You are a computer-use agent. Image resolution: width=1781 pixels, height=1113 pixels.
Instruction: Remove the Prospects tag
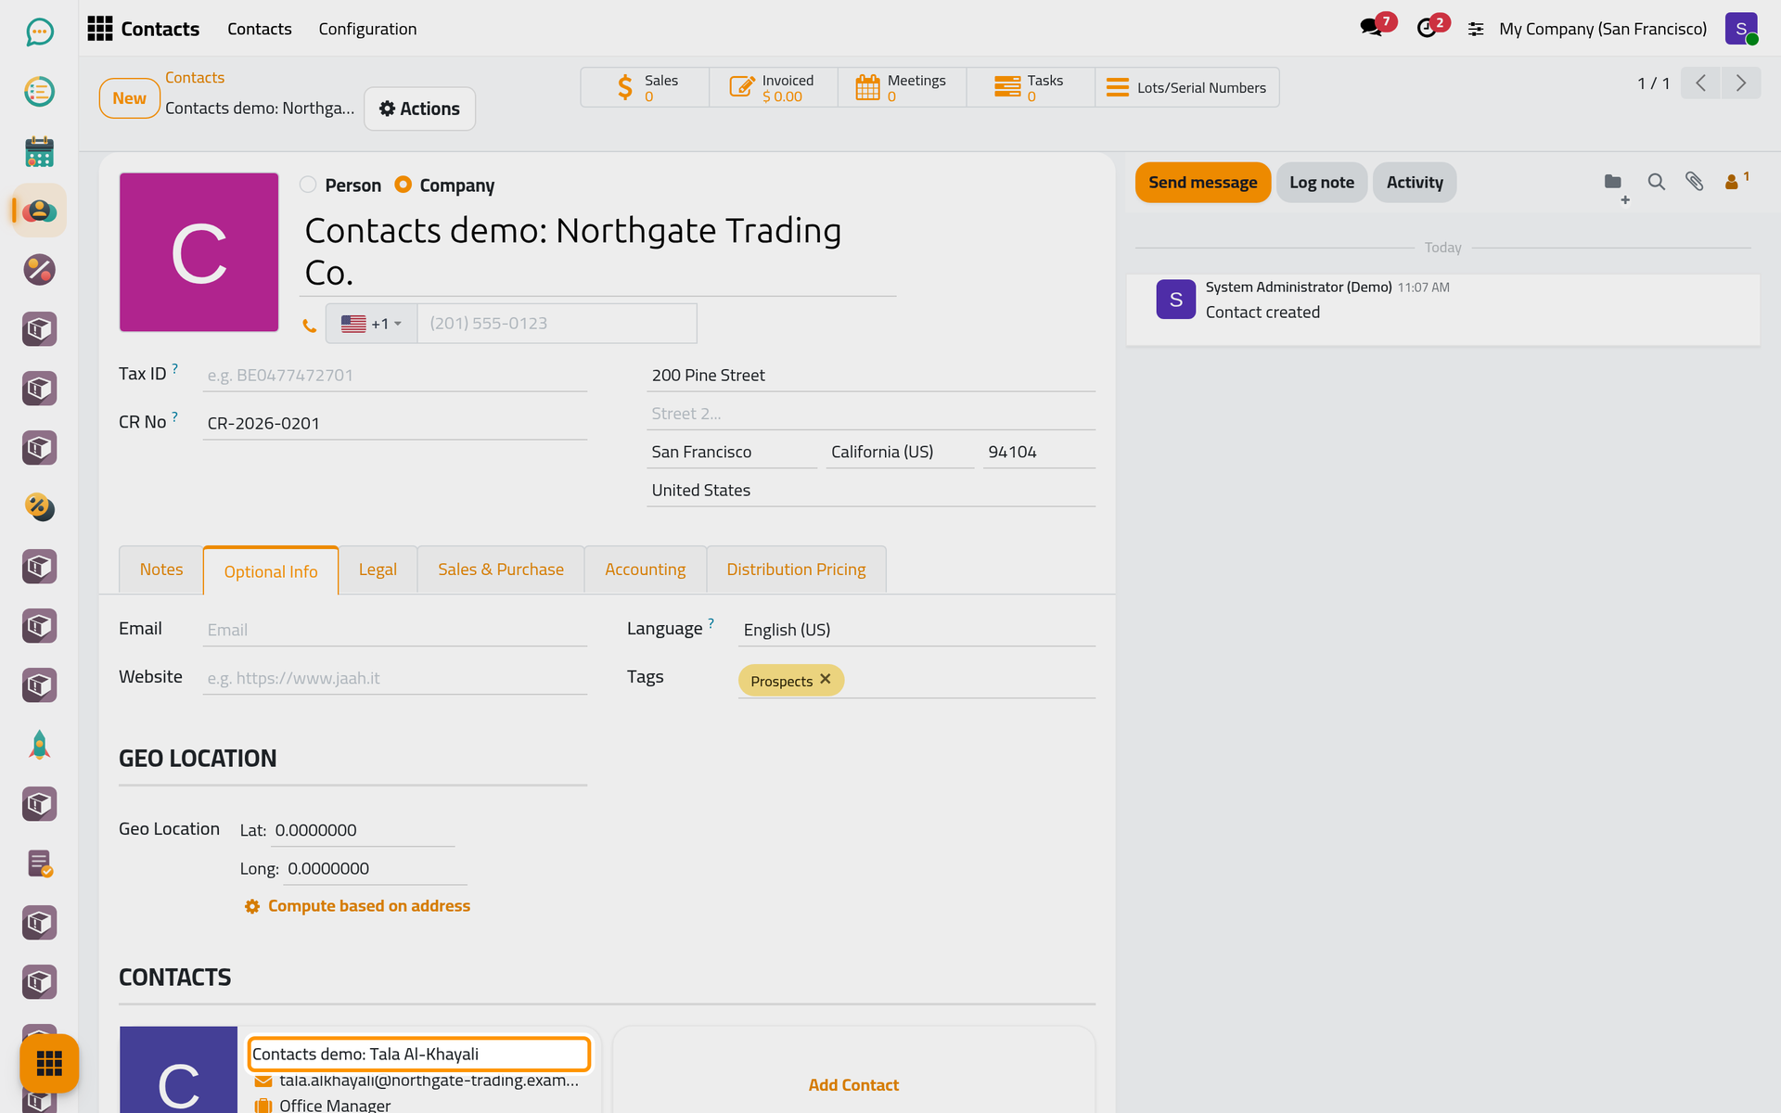point(826,679)
